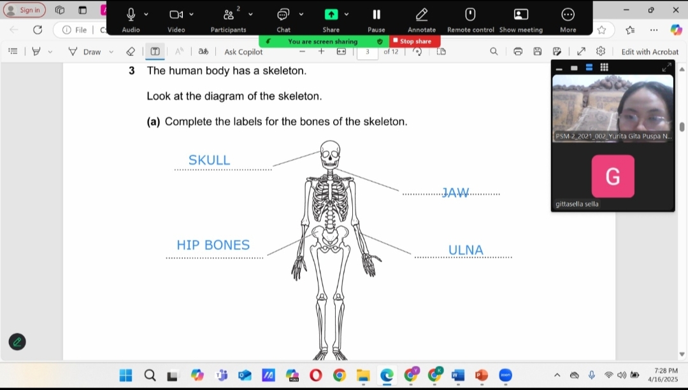
Task: Open Zoom Participants panel
Action: tap(228, 20)
